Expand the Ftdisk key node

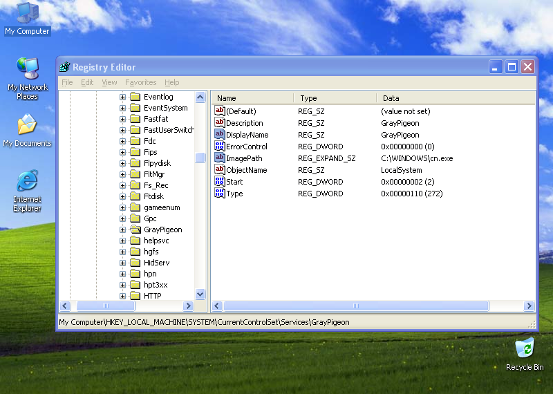pyautogui.click(x=122, y=196)
